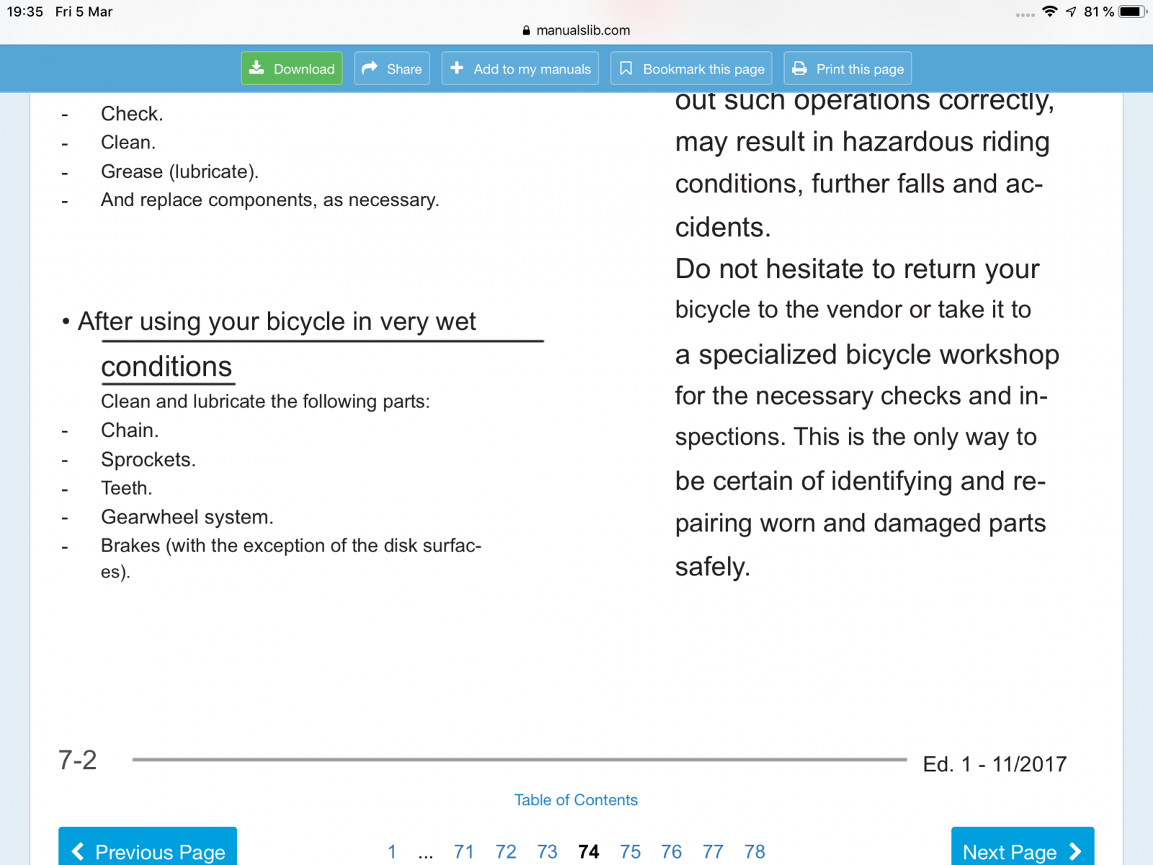This screenshot has width=1153, height=865.
Task: Click the list item "Sprockets."
Action: tap(148, 460)
